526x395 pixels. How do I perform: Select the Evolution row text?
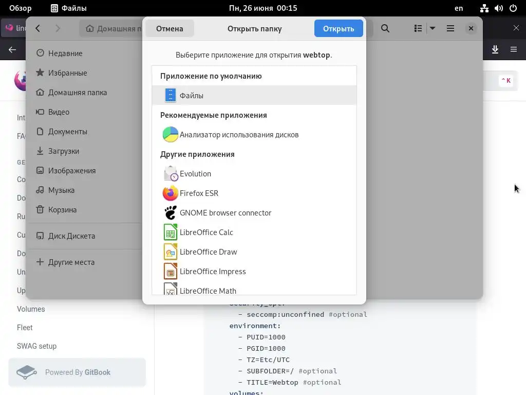coord(195,174)
